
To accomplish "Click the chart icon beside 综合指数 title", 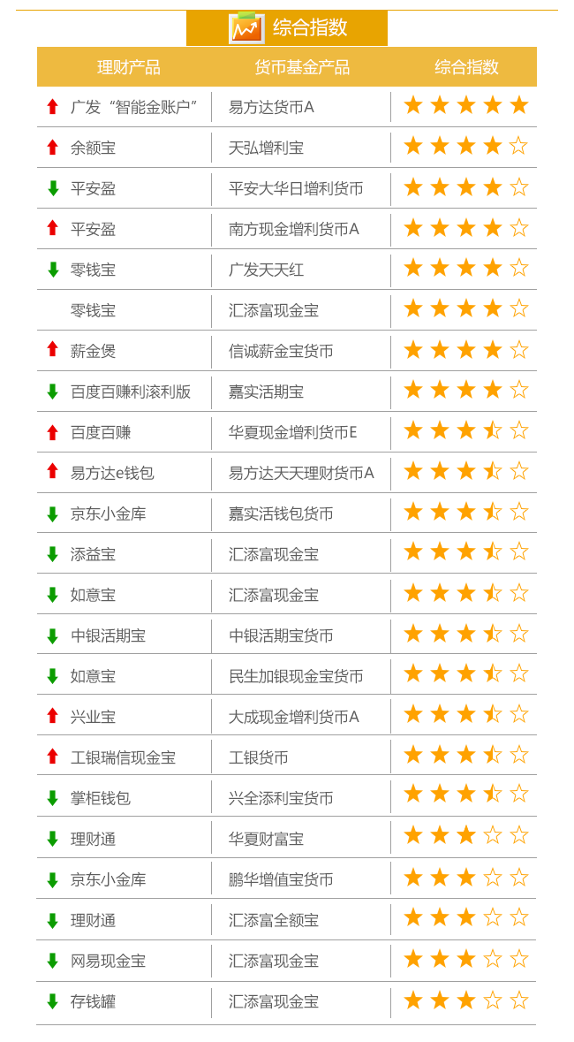I will (x=247, y=28).
